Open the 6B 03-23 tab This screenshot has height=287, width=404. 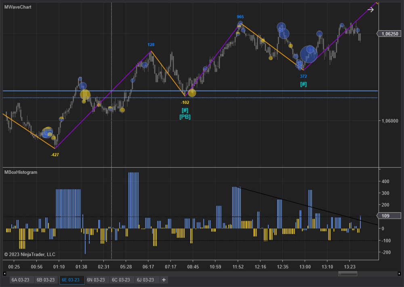tap(45, 280)
